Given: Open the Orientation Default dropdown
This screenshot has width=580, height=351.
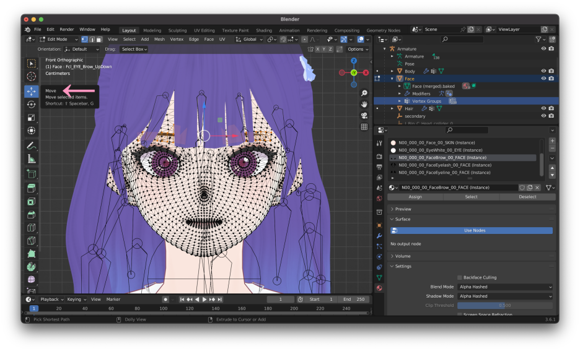Looking at the screenshot, I should [x=82, y=49].
